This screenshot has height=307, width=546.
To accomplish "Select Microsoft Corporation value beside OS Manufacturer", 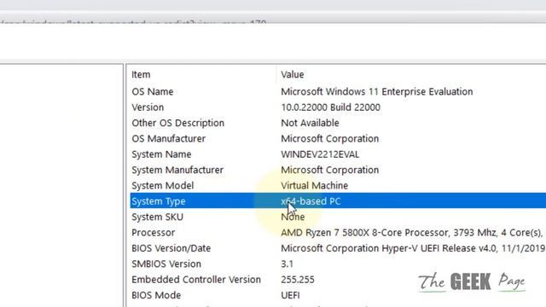I will click(330, 138).
